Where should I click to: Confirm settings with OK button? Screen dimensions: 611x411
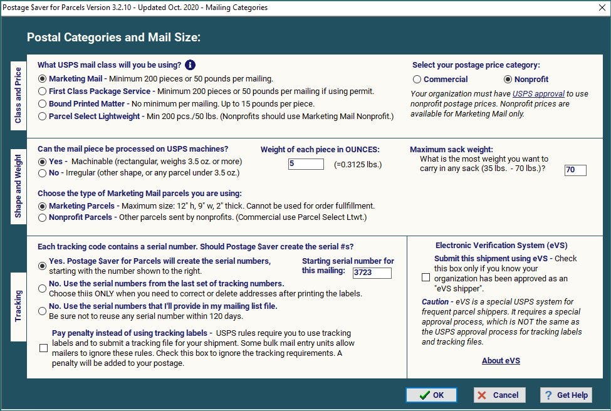point(431,395)
